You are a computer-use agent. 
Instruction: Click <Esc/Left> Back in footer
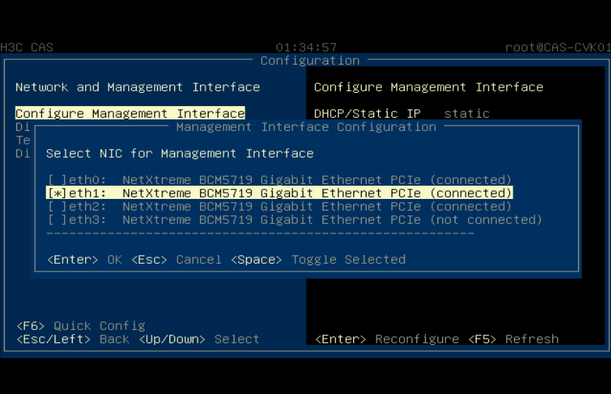click(x=73, y=339)
